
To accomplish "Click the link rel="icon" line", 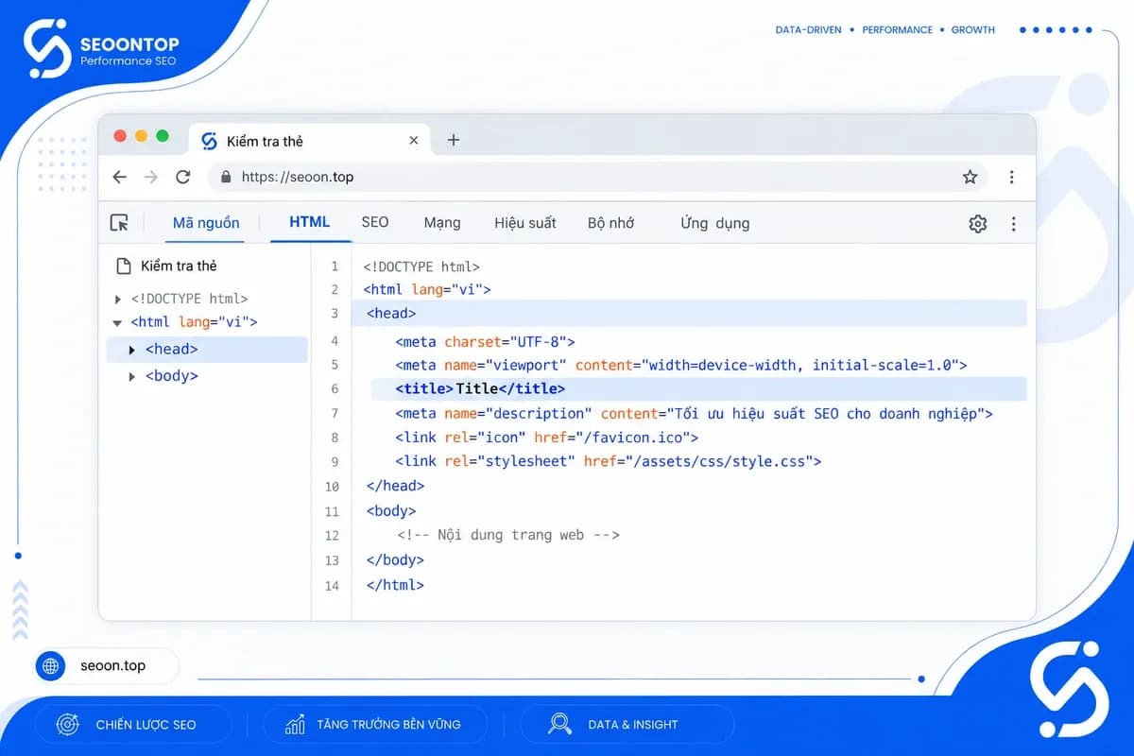I will click(x=546, y=438).
